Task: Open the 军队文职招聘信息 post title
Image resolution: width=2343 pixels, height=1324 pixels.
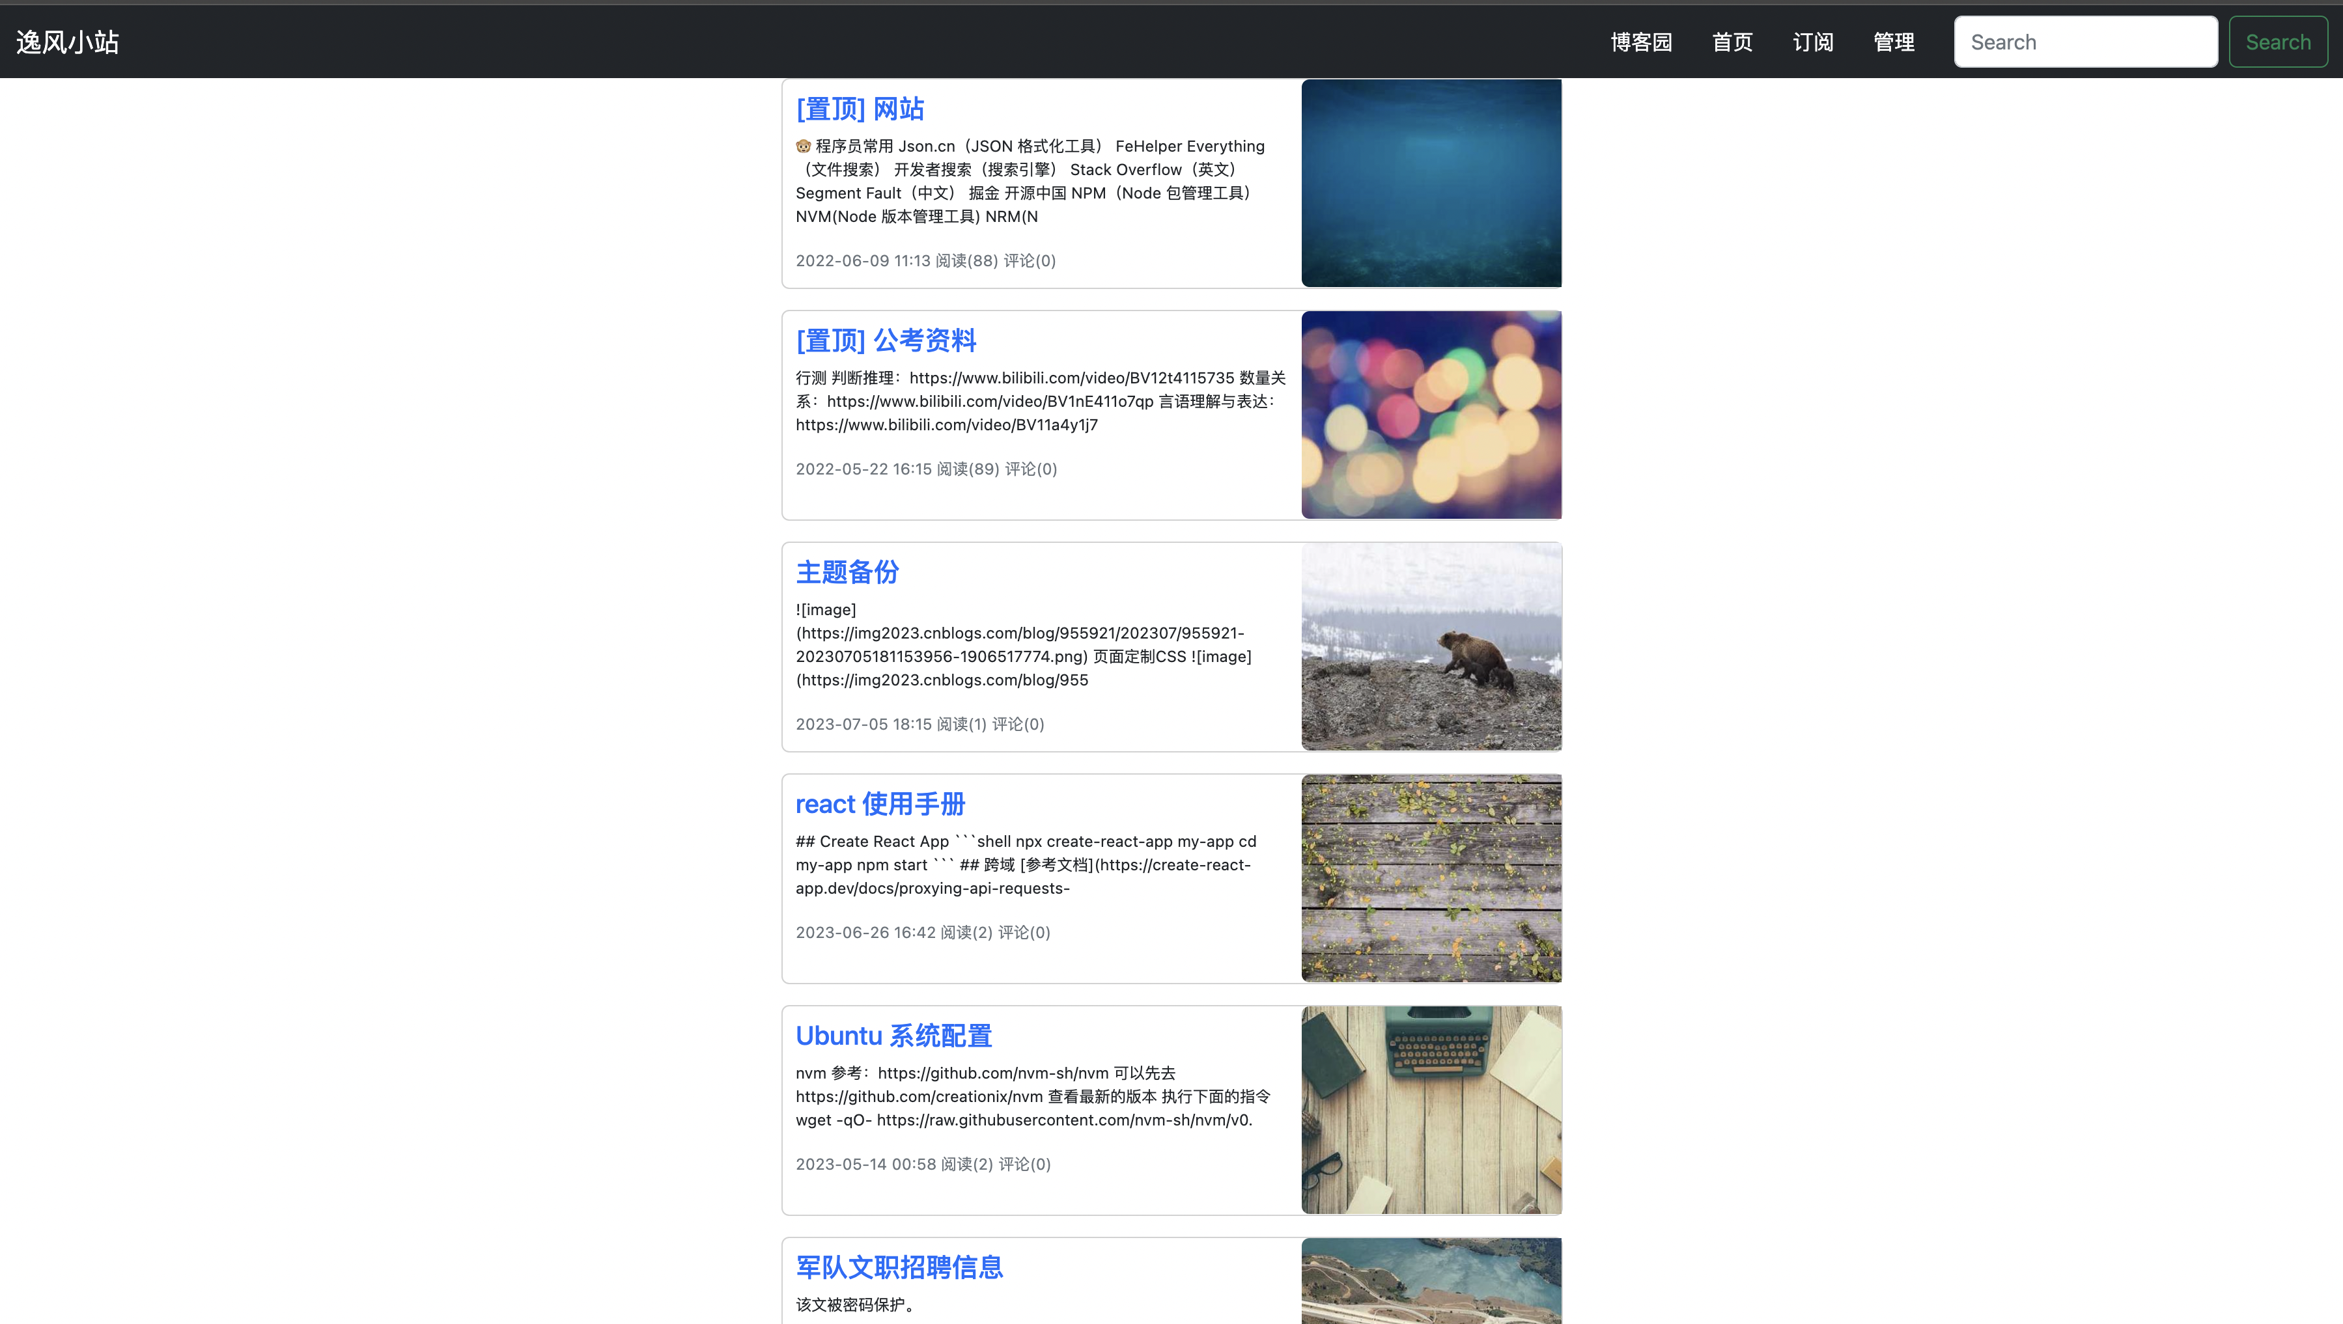Action: (x=899, y=1267)
